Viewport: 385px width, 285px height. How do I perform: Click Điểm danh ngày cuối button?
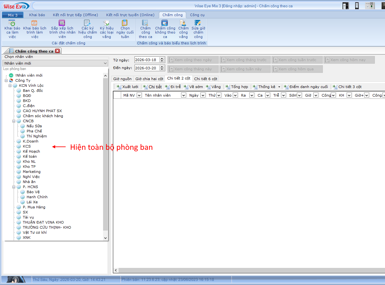tap(306, 87)
